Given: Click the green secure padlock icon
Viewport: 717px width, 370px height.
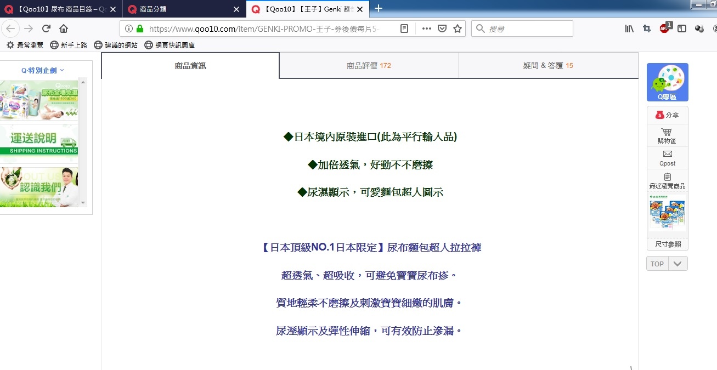Looking at the screenshot, I should [140, 29].
